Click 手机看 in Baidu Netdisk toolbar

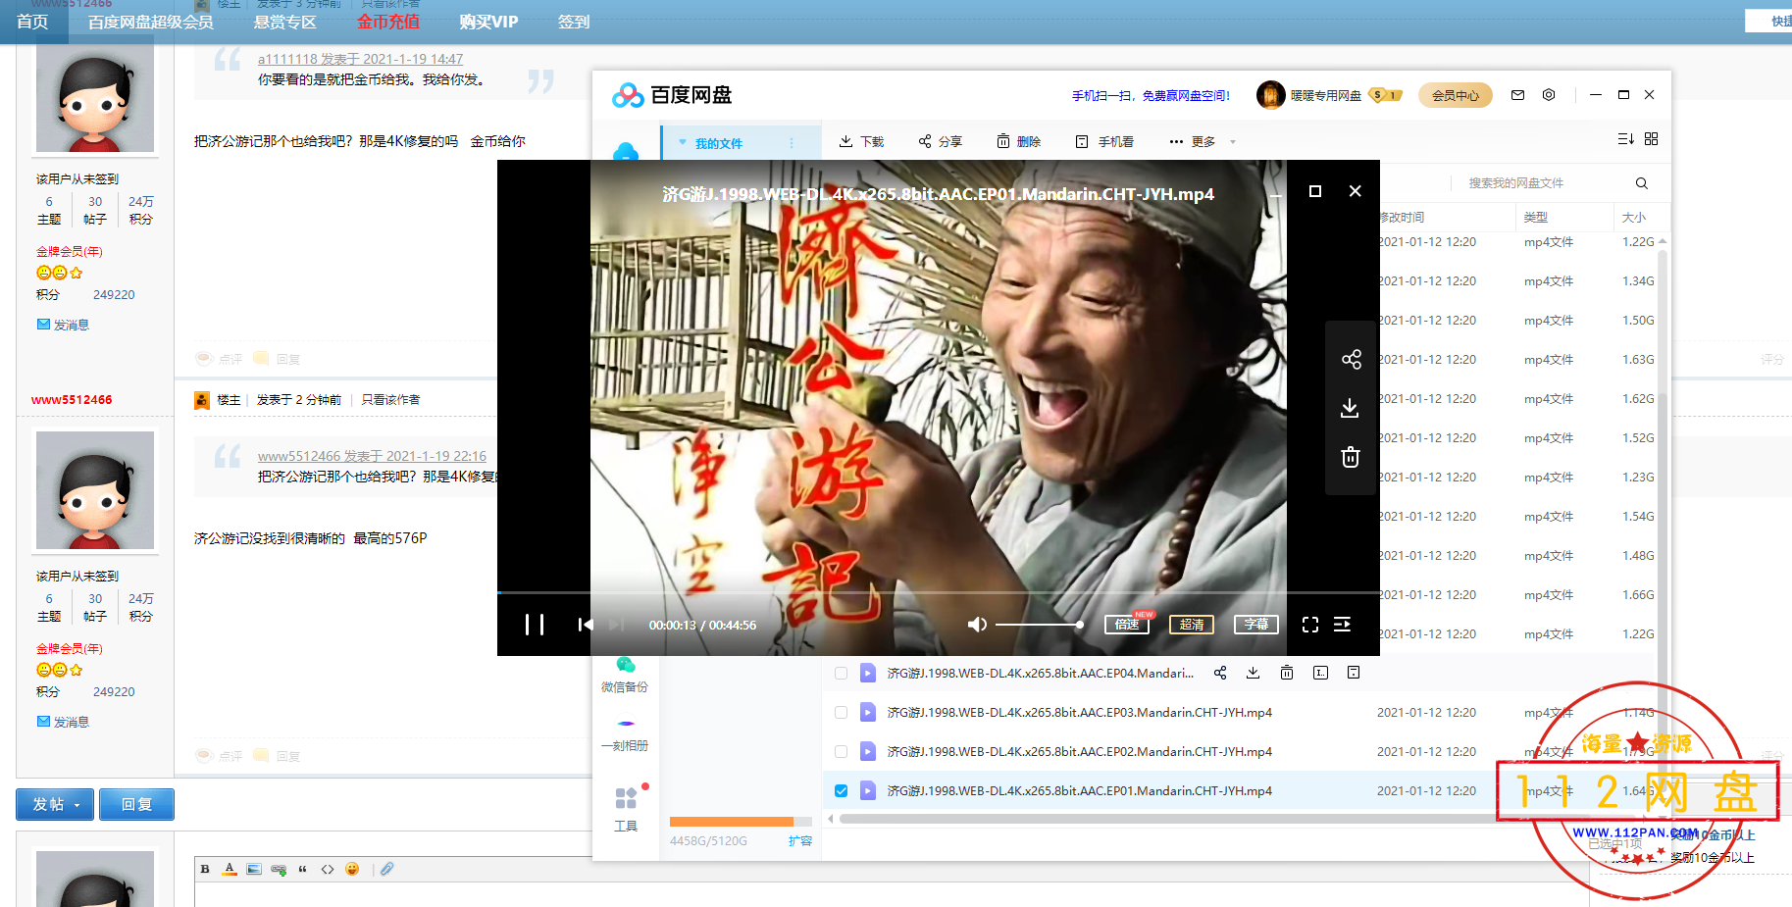coord(1104,142)
